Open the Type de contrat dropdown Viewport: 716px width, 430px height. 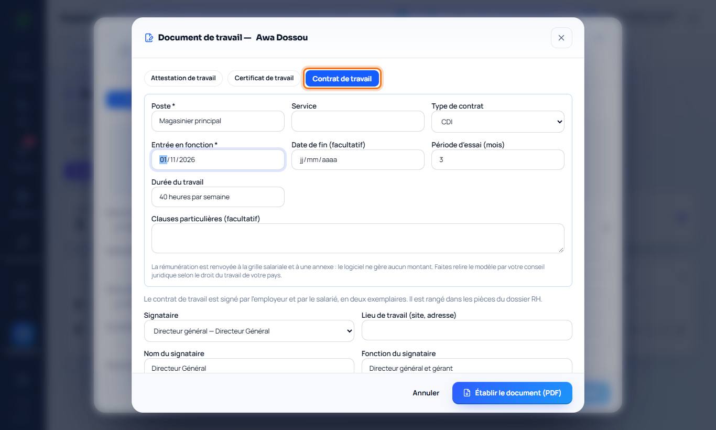[x=498, y=122]
